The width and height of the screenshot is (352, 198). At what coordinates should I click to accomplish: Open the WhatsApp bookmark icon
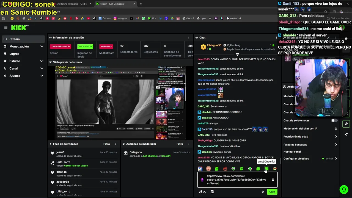(144, 18)
